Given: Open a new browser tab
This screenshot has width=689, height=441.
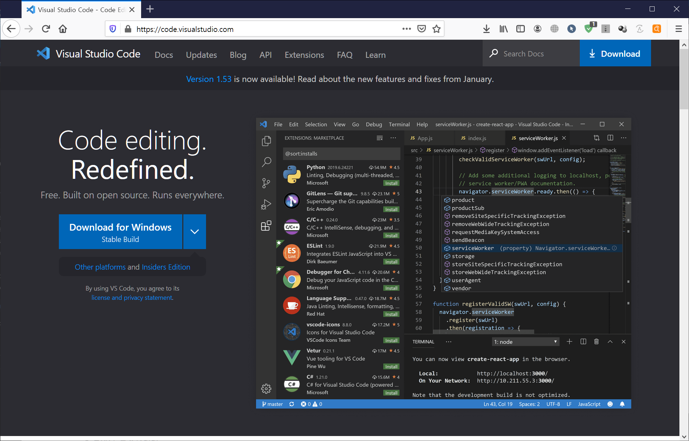Looking at the screenshot, I should pos(150,9).
